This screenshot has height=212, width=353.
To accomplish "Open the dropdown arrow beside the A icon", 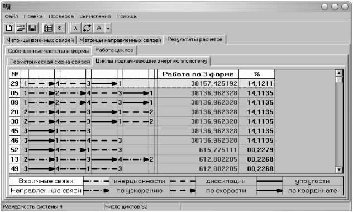I will coord(108,29).
